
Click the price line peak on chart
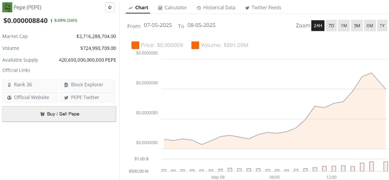coord(372,73)
